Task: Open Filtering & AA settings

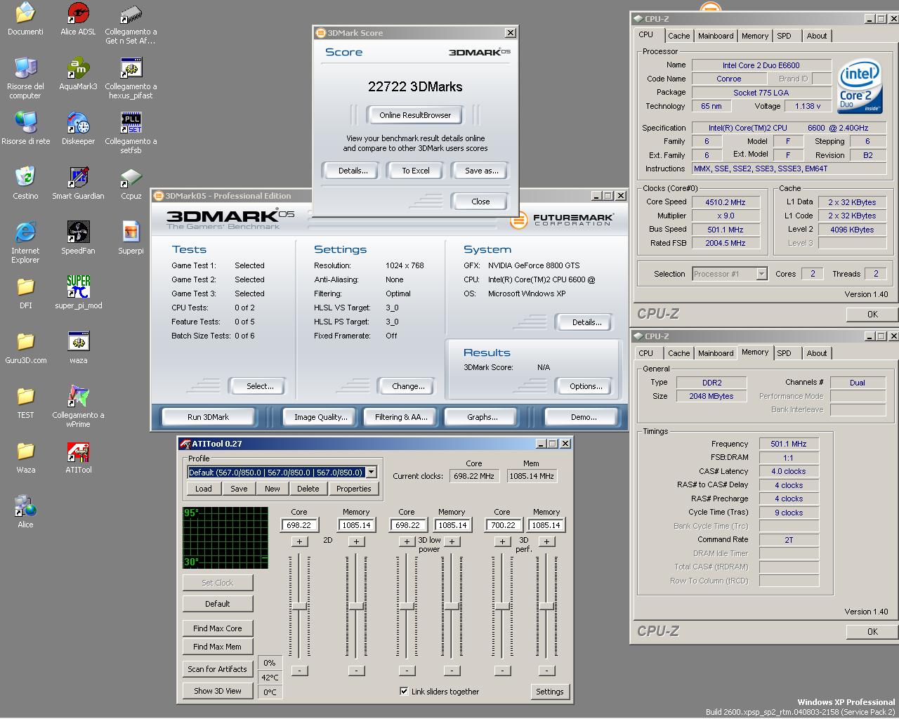Action: (401, 417)
